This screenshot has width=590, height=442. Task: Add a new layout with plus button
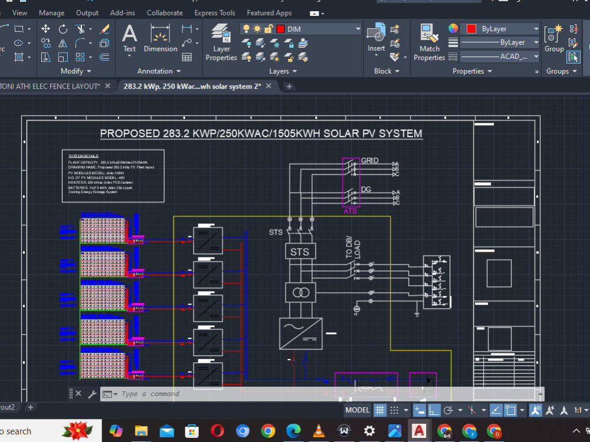pos(31,407)
